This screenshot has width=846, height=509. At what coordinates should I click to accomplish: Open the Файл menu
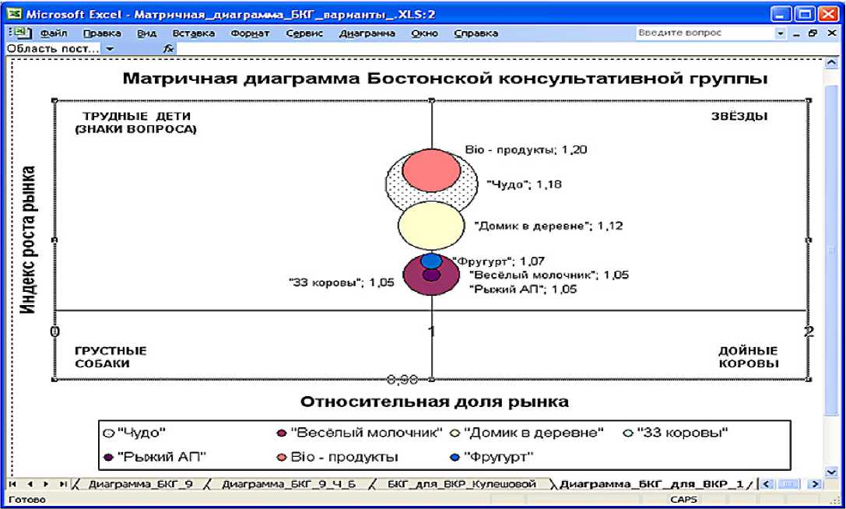(54, 33)
